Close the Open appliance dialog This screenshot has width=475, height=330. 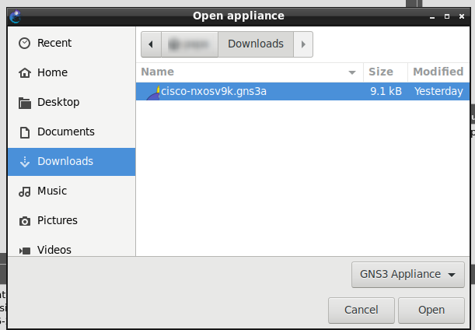pos(462,16)
